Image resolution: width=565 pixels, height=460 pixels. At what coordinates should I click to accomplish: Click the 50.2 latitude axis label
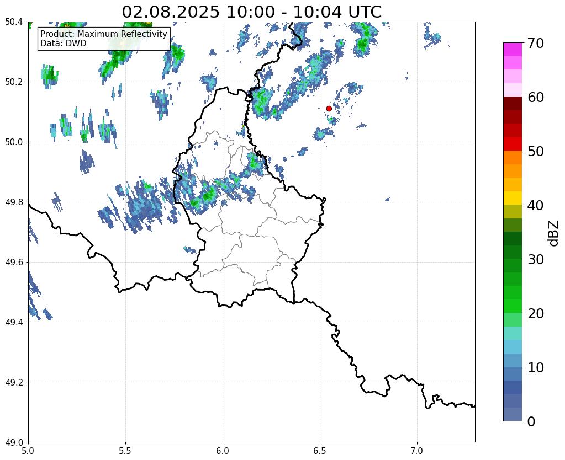(14, 82)
